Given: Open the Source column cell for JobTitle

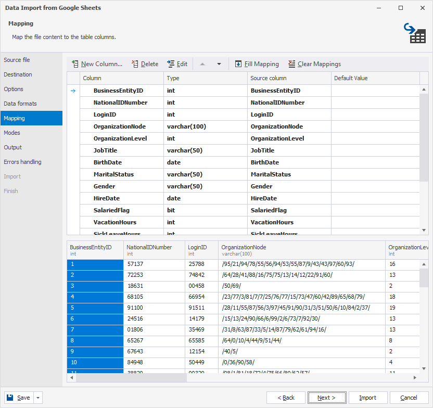Looking at the screenshot, I should click(x=289, y=150).
